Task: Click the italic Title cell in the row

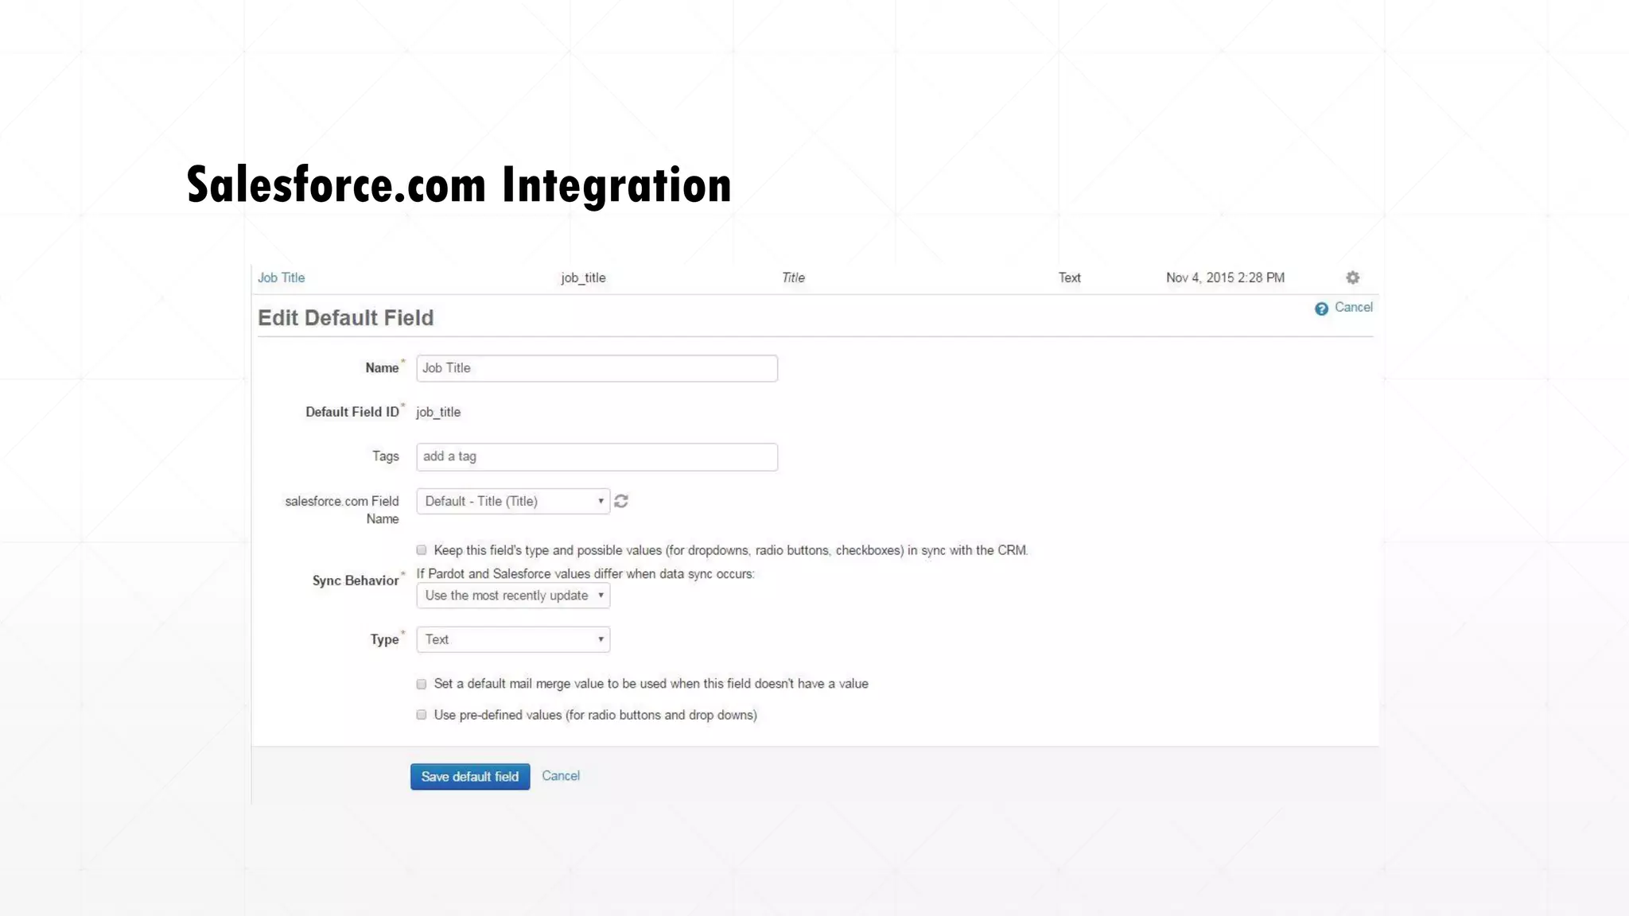Action: (x=793, y=278)
